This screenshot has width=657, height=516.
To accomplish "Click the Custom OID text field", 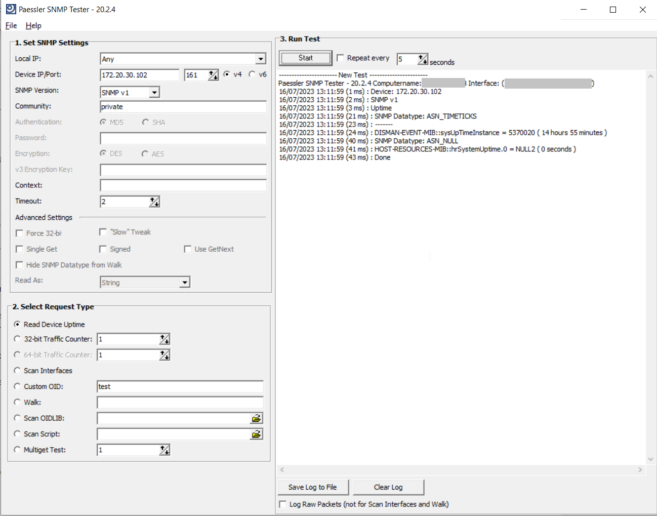I will tap(180, 386).
